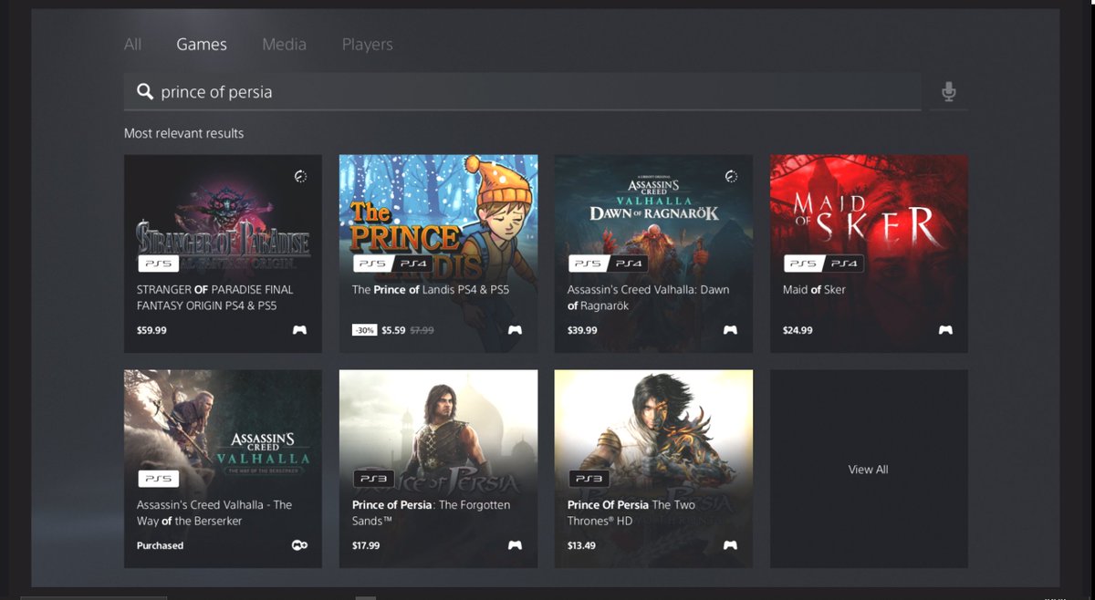Image resolution: width=1095 pixels, height=600 pixels.
Task: Click title 'The Prince of Landis PS4 & PS5'
Action: coord(431,289)
